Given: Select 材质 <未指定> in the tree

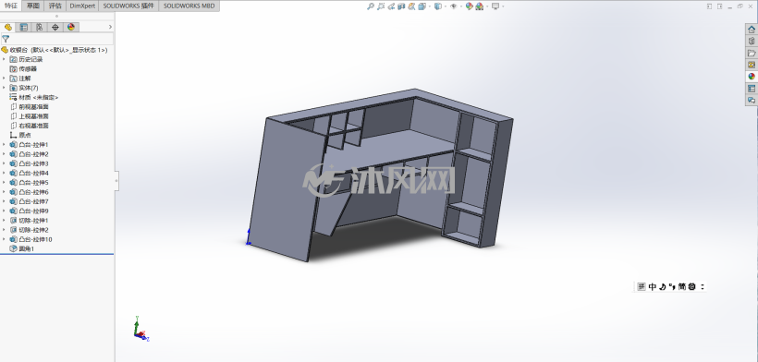Looking at the screenshot, I should 34,98.
